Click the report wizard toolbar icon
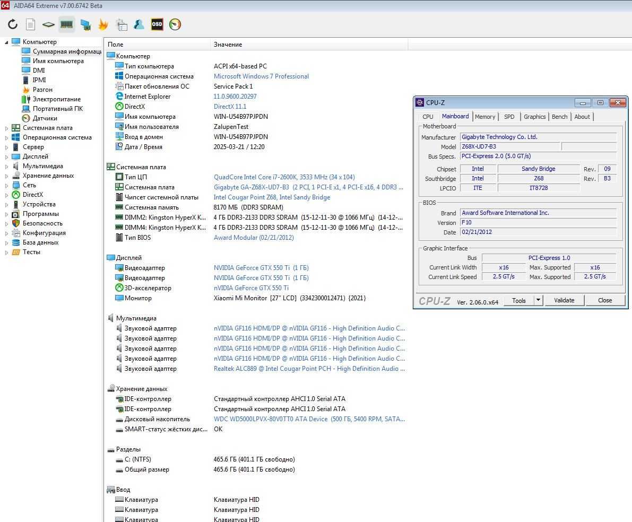Image resolution: width=632 pixels, height=522 pixels. point(122,24)
